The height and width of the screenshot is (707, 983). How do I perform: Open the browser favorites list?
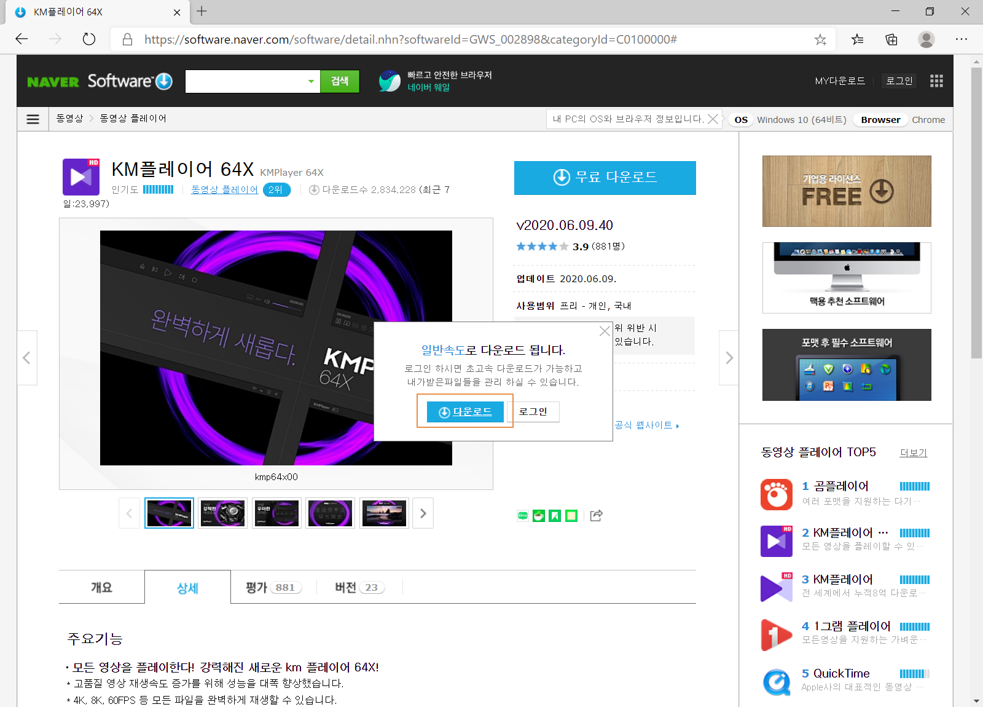857,39
